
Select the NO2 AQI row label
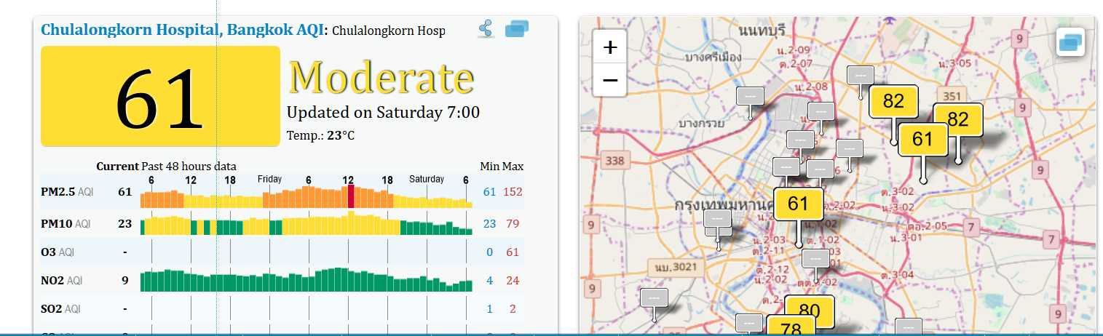[62, 281]
